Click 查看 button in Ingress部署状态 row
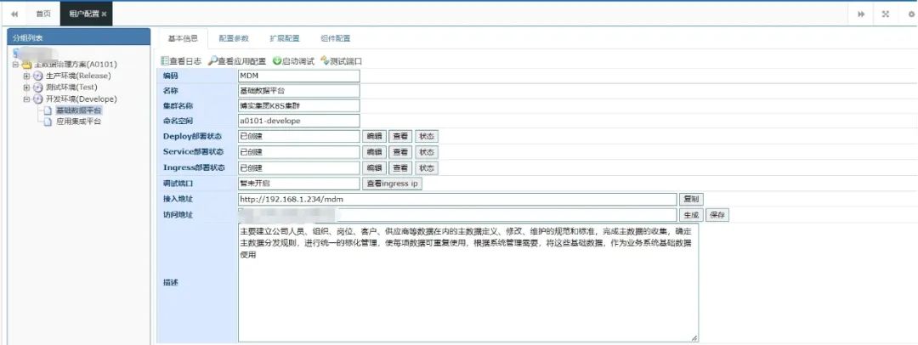 tap(400, 167)
